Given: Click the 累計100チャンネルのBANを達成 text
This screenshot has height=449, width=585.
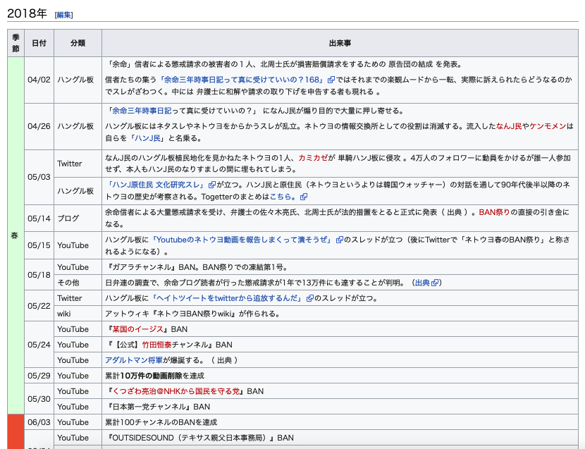Looking at the screenshot, I should (x=161, y=422).
